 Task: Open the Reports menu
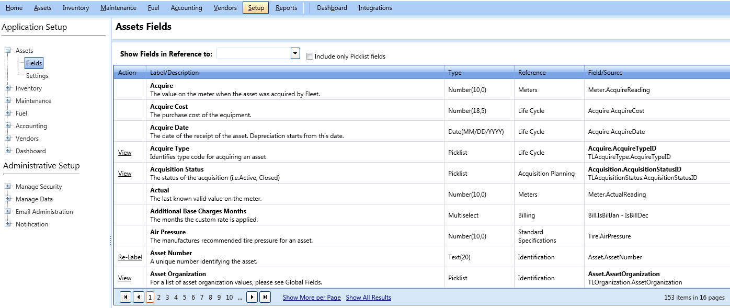pos(287,8)
